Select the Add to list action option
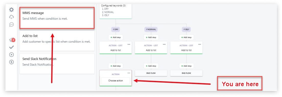The image size is (282, 97). [x=57, y=41]
